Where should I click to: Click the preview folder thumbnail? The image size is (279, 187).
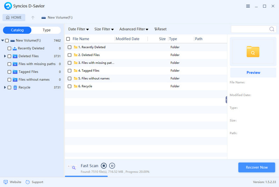click(253, 52)
